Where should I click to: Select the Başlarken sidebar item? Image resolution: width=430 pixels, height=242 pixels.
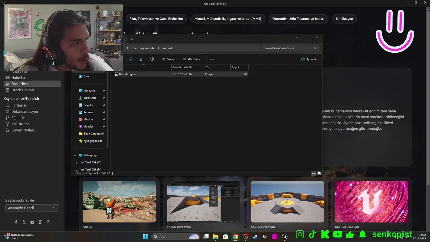pos(32,84)
